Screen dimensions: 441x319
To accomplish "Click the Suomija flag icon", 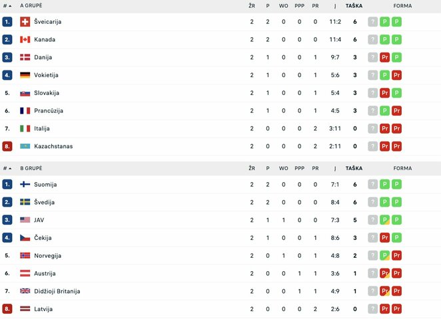I will [x=25, y=184].
